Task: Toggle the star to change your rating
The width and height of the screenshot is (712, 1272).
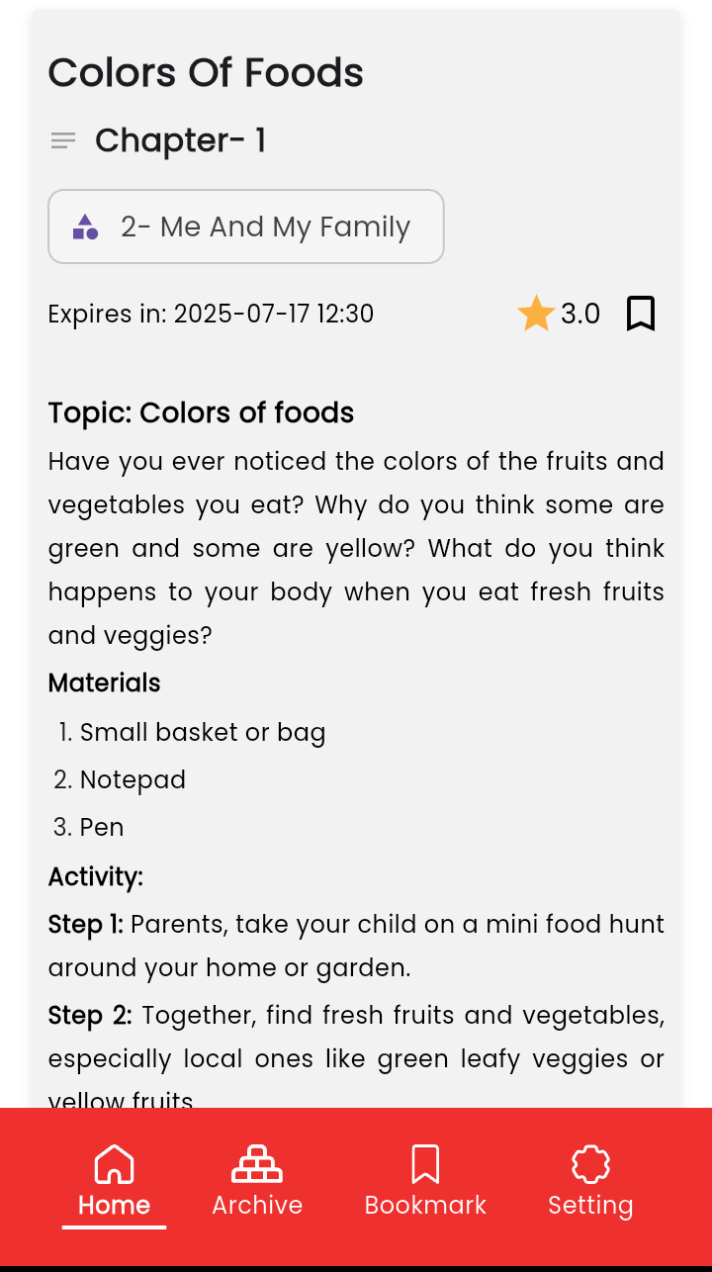Action: 535,313
